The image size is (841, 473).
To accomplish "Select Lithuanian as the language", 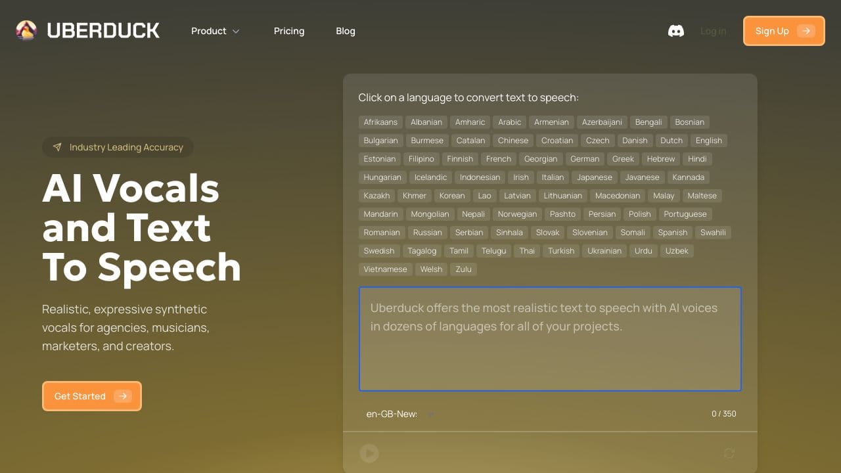I will click(563, 196).
